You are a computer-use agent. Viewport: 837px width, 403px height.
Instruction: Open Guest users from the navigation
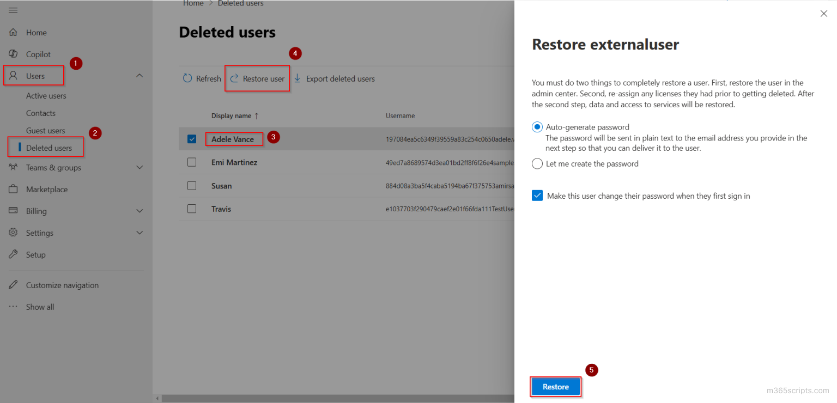(x=46, y=130)
